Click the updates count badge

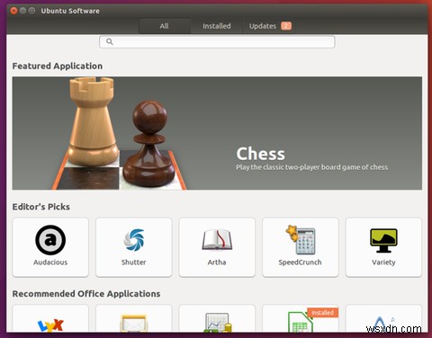(286, 26)
